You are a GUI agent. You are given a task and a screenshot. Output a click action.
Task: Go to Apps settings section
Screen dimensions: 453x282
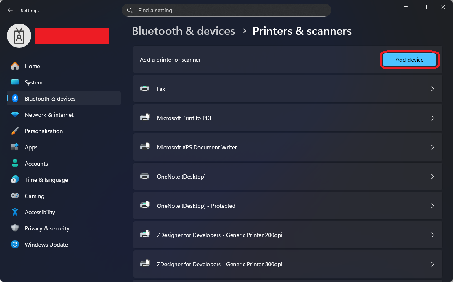pos(31,147)
